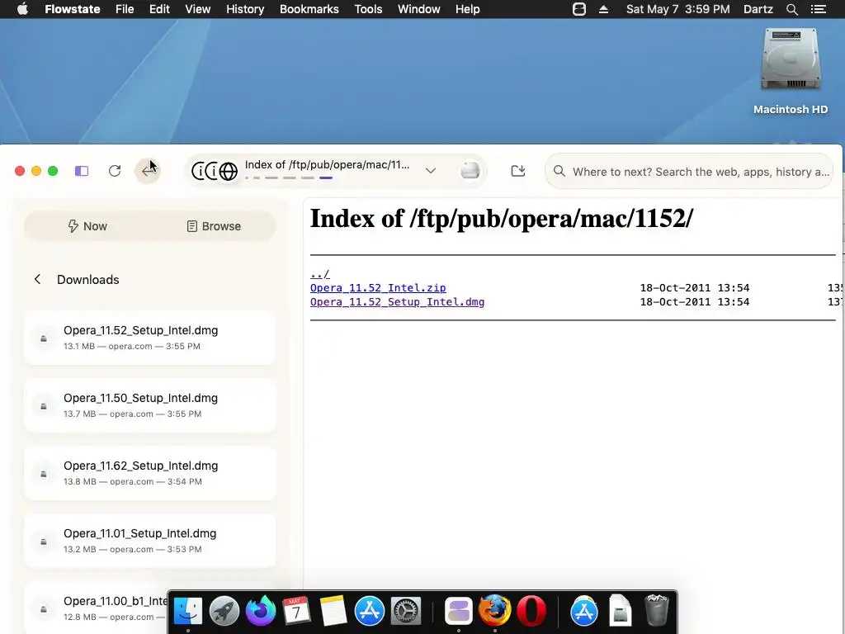Click the disk image icon in address bar
845x634 pixels.
(x=470, y=171)
